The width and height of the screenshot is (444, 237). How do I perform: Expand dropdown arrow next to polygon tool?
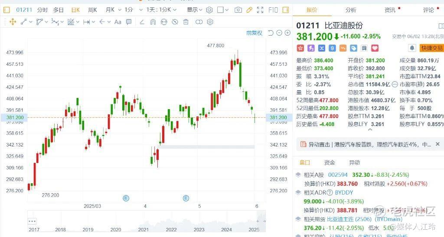(46, 22)
